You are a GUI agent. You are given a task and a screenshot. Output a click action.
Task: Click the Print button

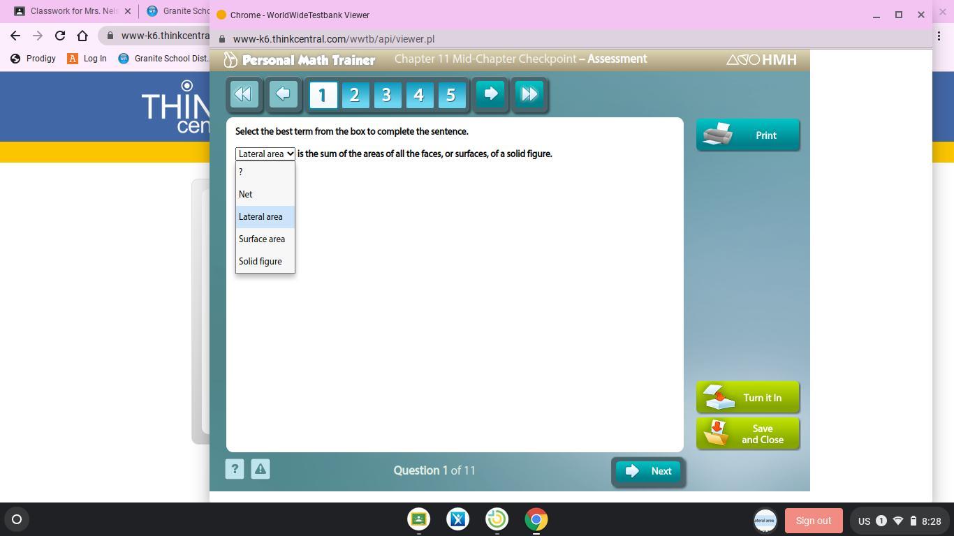[x=748, y=135]
